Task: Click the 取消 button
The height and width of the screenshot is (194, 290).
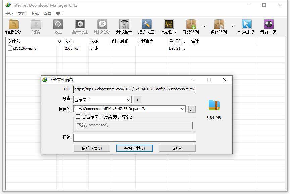Action: tap(177, 148)
